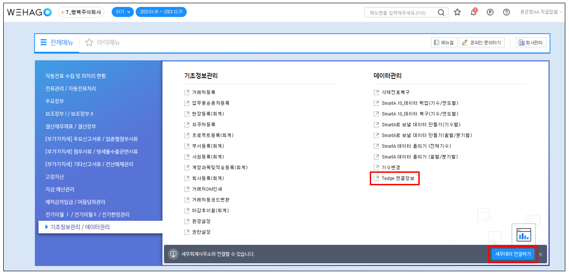
Task: Switch to the 마이메뉴 tab
Action: (103, 43)
